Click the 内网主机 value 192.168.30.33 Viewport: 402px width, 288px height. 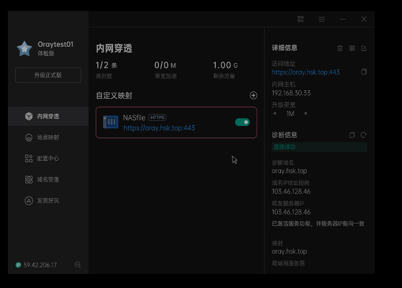[x=292, y=93]
